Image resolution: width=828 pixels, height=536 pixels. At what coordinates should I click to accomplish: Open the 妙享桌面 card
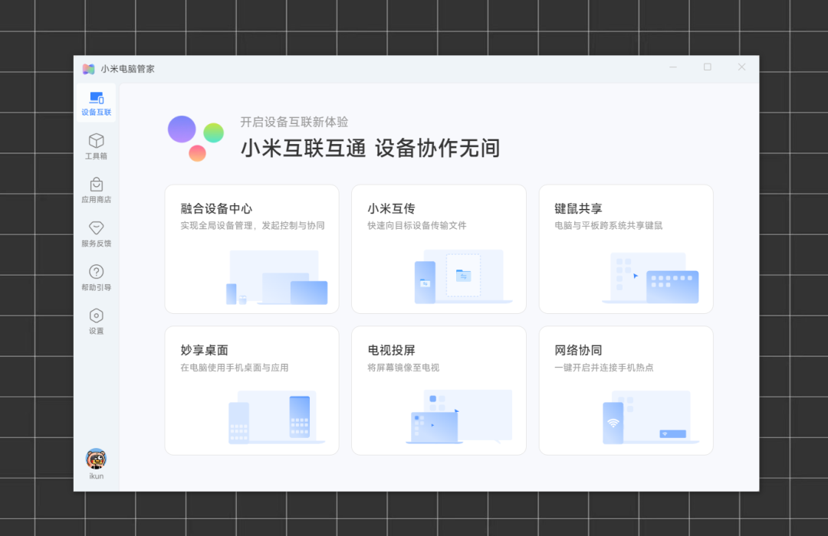[x=252, y=391]
